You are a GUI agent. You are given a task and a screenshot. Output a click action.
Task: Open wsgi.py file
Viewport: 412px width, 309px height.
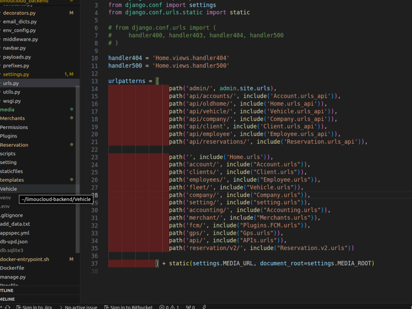pyautogui.click(x=12, y=101)
